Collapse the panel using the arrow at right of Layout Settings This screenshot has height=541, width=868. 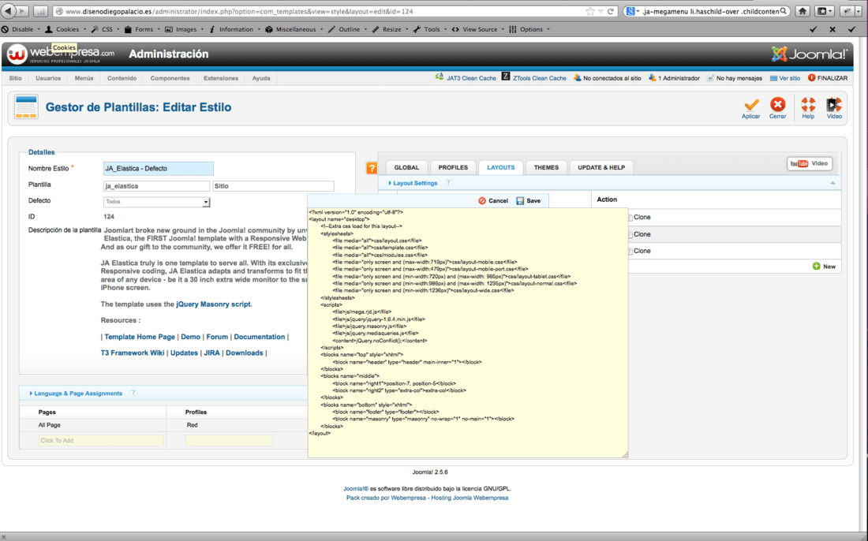click(x=832, y=183)
